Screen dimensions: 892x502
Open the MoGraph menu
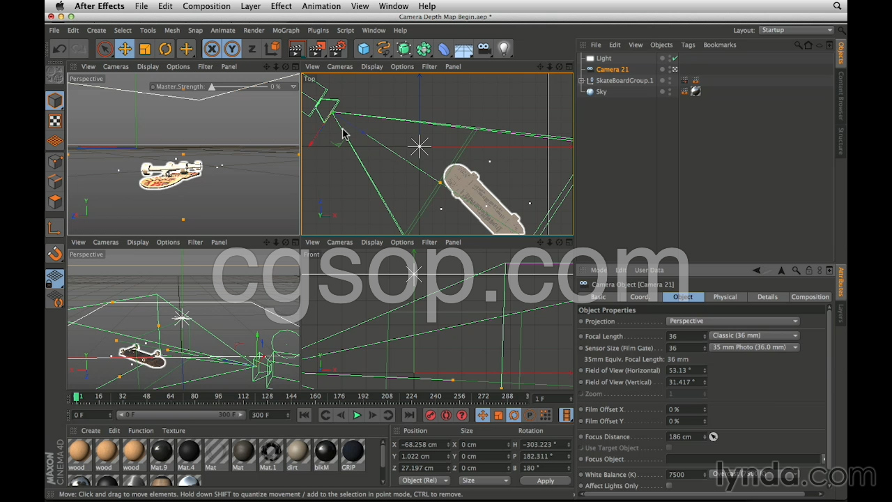click(286, 31)
